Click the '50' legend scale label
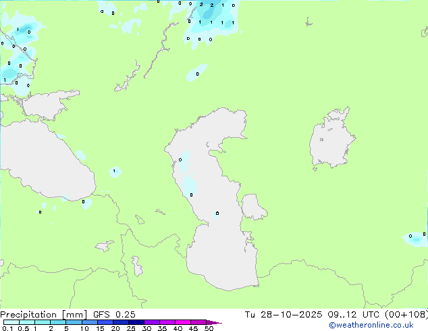 pyautogui.click(x=209, y=328)
